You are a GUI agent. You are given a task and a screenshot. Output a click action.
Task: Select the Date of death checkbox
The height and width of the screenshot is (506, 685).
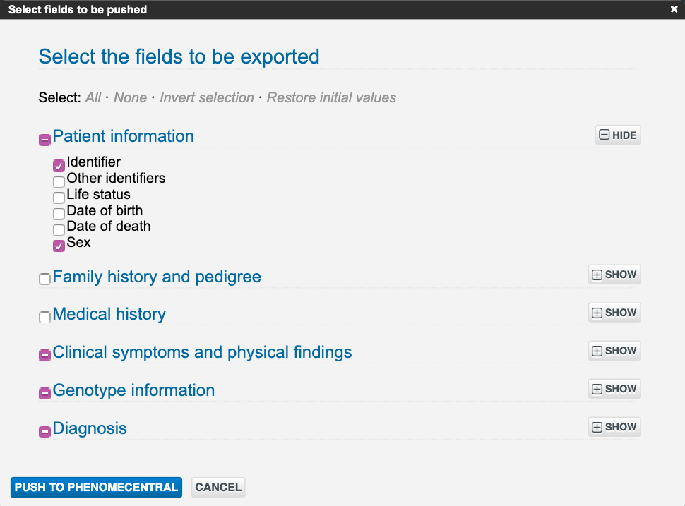(x=59, y=229)
